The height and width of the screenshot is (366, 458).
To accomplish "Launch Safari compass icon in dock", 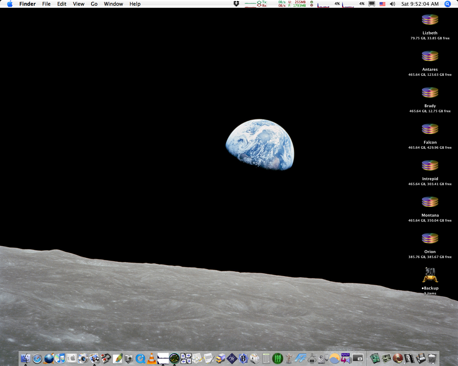I will click(37, 358).
